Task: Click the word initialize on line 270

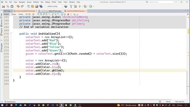Action: point(47,34)
